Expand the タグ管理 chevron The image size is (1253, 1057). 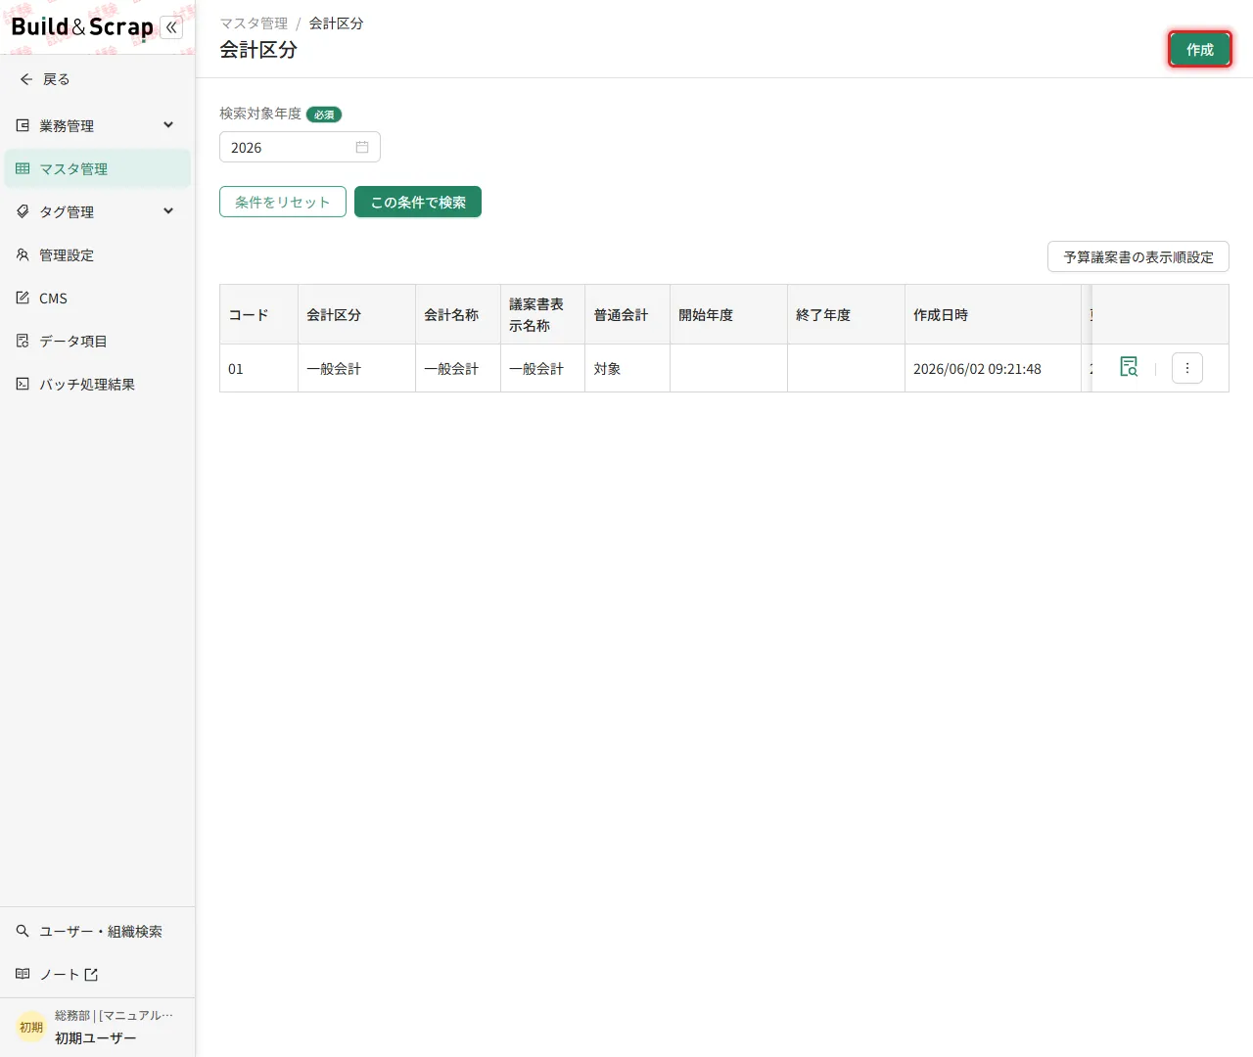(168, 211)
